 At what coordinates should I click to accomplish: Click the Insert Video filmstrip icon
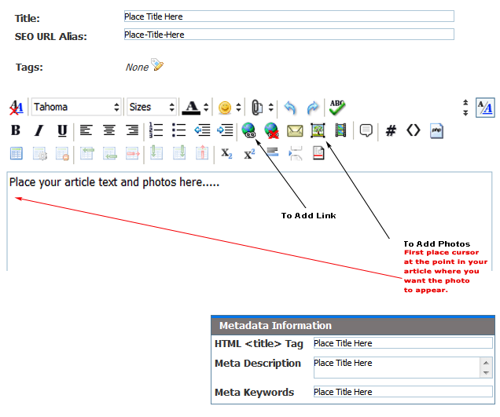coord(340,130)
